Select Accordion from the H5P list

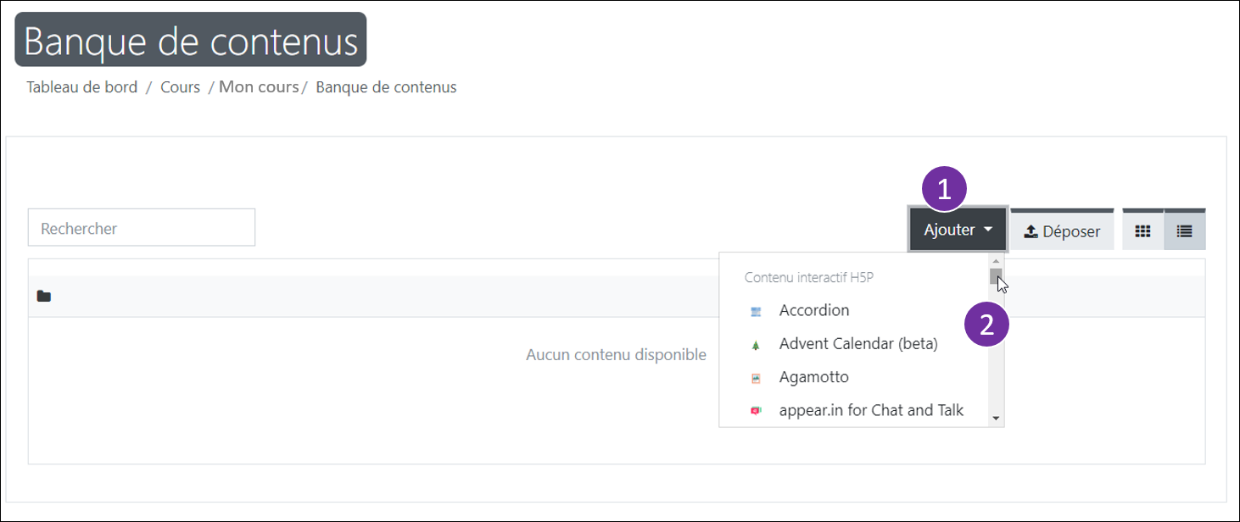[813, 310]
